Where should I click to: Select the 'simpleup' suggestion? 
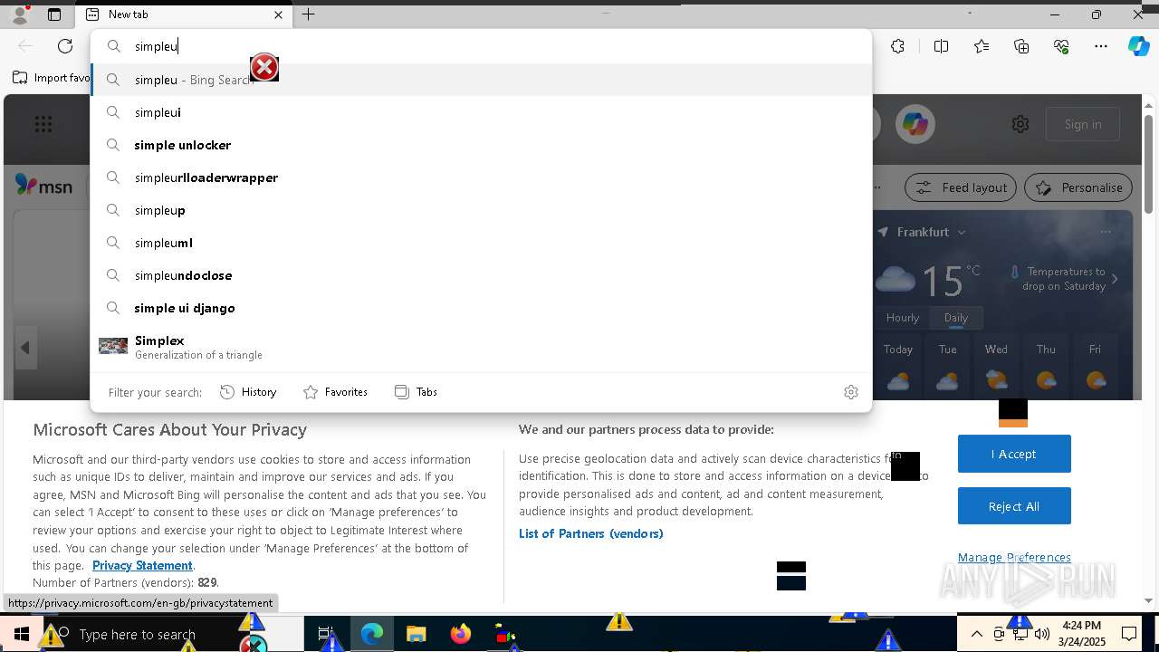[x=481, y=210]
